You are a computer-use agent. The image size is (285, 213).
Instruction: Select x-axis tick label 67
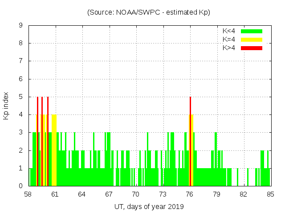point(109,194)
